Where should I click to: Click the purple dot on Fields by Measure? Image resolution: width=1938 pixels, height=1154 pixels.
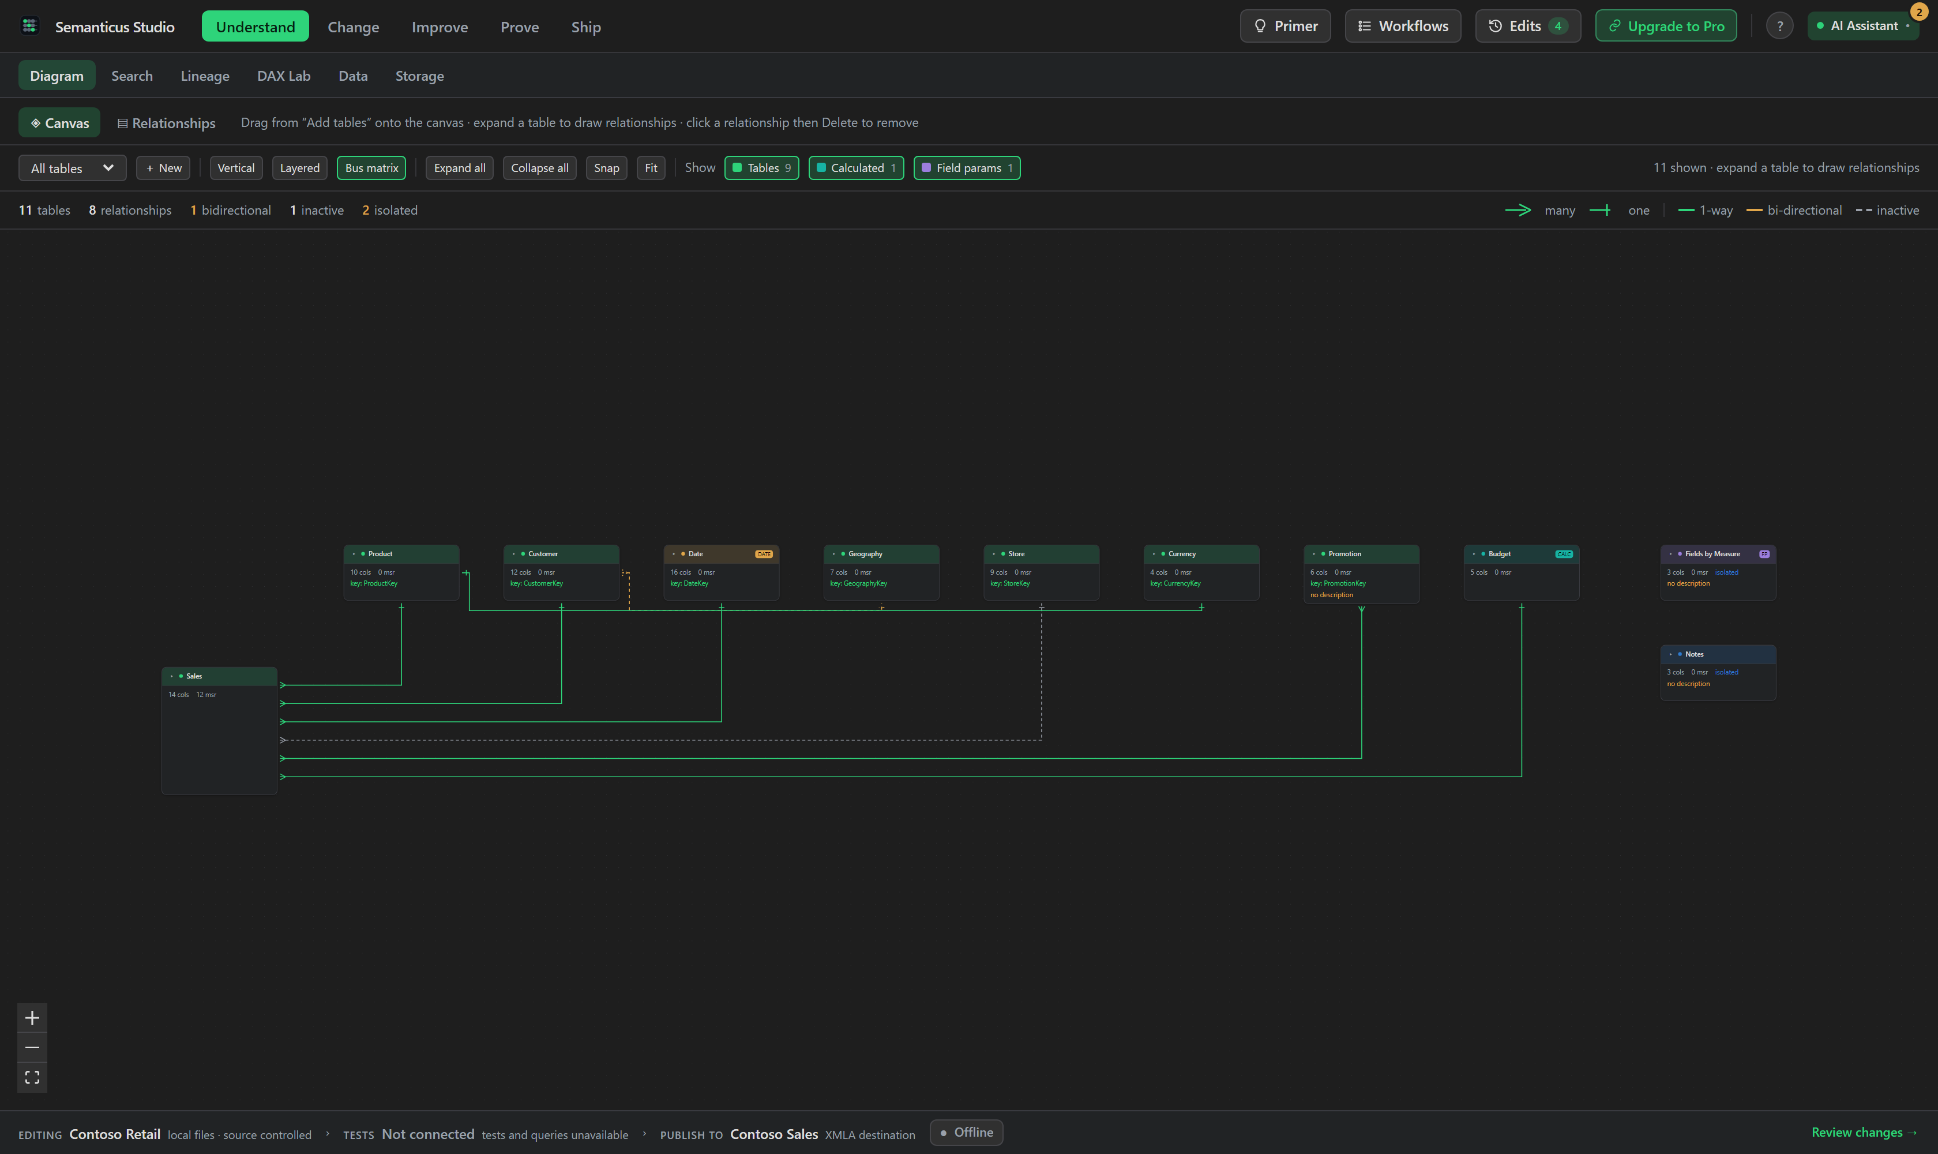[x=1679, y=554]
